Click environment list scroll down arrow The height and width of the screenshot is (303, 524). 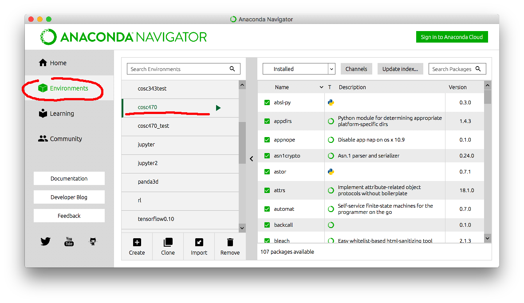(242, 228)
